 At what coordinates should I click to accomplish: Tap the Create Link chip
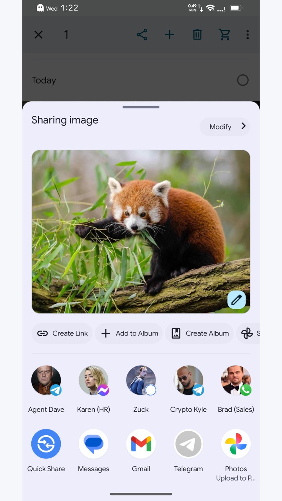62,333
